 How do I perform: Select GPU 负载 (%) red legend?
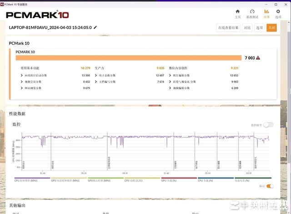[179, 179]
